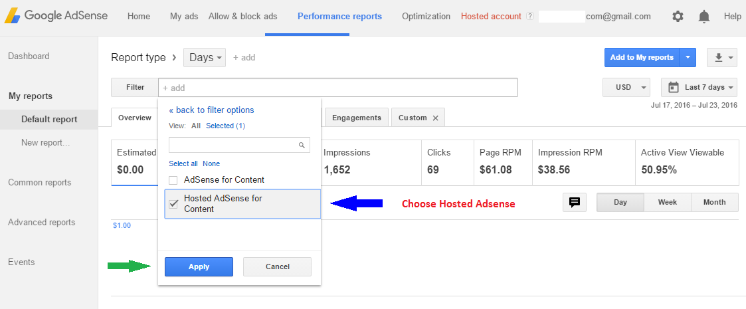The height and width of the screenshot is (309, 746).
Task: Open Dashboard in the sidebar
Action: point(29,56)
